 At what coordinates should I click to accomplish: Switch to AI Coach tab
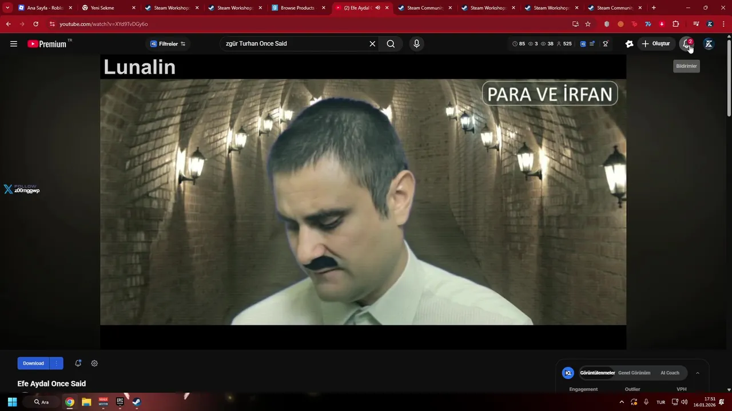(670, 373)
